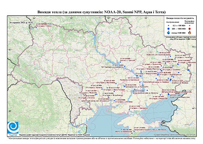
Task: Click the footnote text below the map
Action: (x=102, y=138)
